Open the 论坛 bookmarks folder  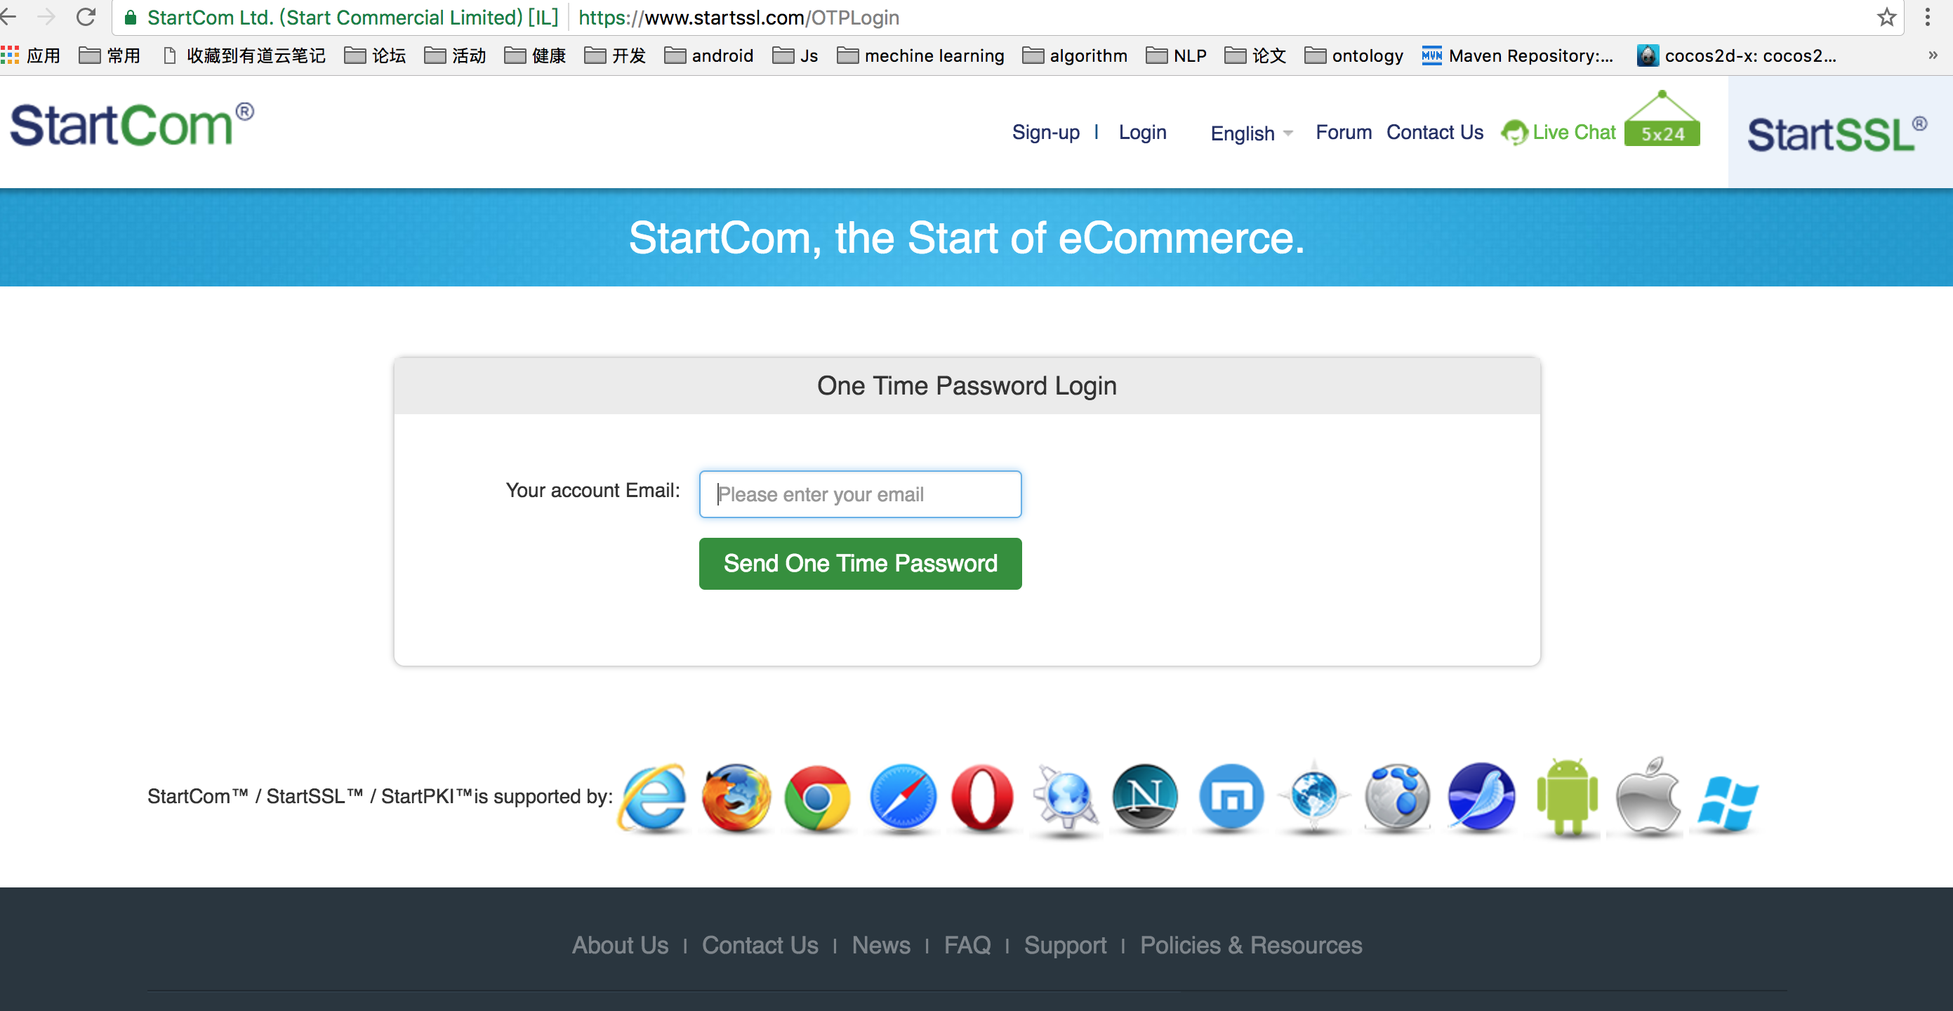(376, 55)
